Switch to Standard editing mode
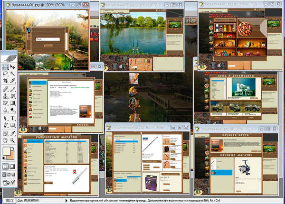The width and height of the screenshot is (285, 204). coord(5,166)
